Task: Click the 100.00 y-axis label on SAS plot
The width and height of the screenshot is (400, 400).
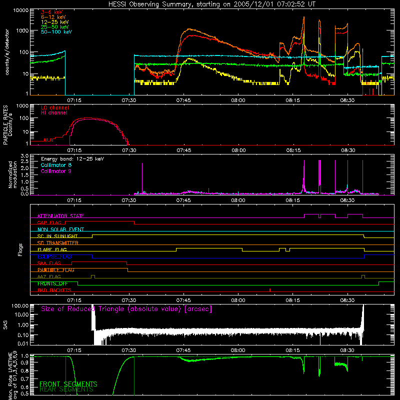Action: click(20, 305)
